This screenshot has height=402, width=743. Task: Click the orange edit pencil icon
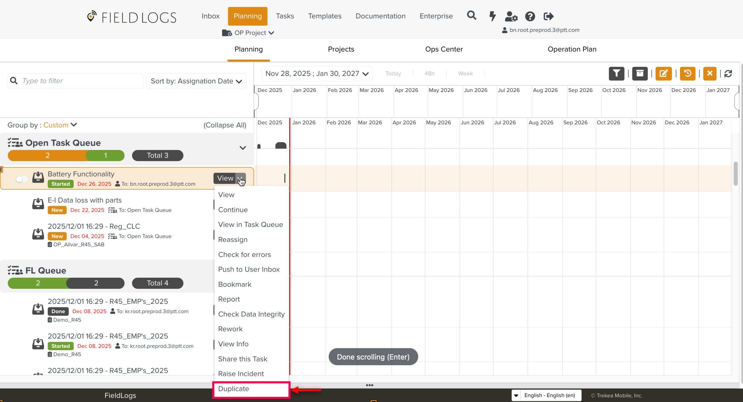pyautogui.click(x=663, y=73)
